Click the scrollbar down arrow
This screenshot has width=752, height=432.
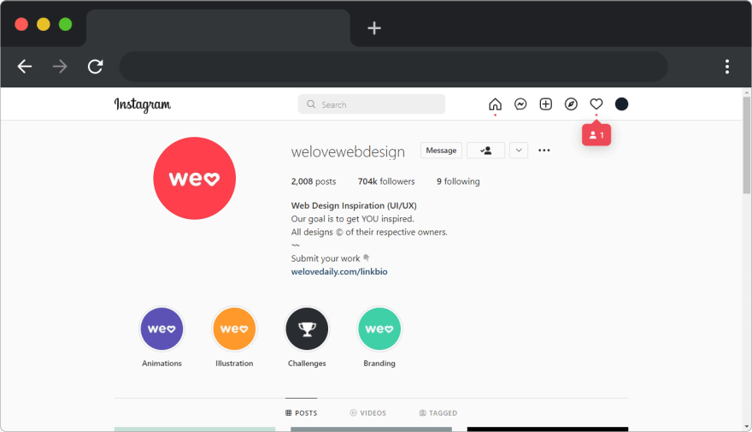[x=747, y=427]
